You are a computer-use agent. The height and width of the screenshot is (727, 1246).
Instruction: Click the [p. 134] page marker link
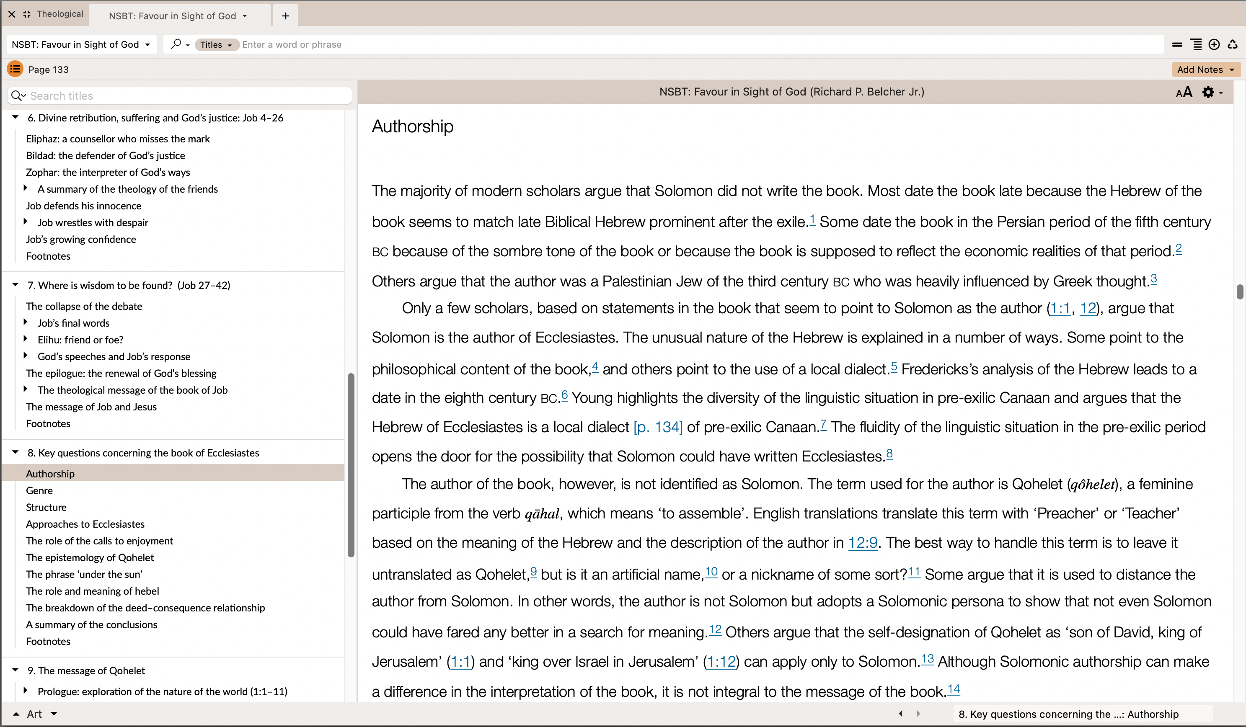pos(658,427)
